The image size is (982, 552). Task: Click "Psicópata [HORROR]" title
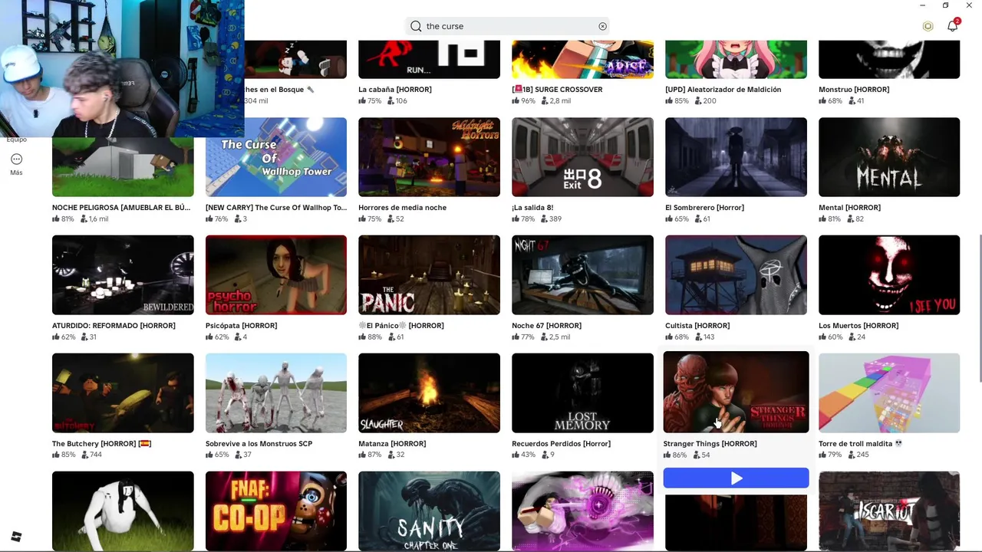coord(241,326)
